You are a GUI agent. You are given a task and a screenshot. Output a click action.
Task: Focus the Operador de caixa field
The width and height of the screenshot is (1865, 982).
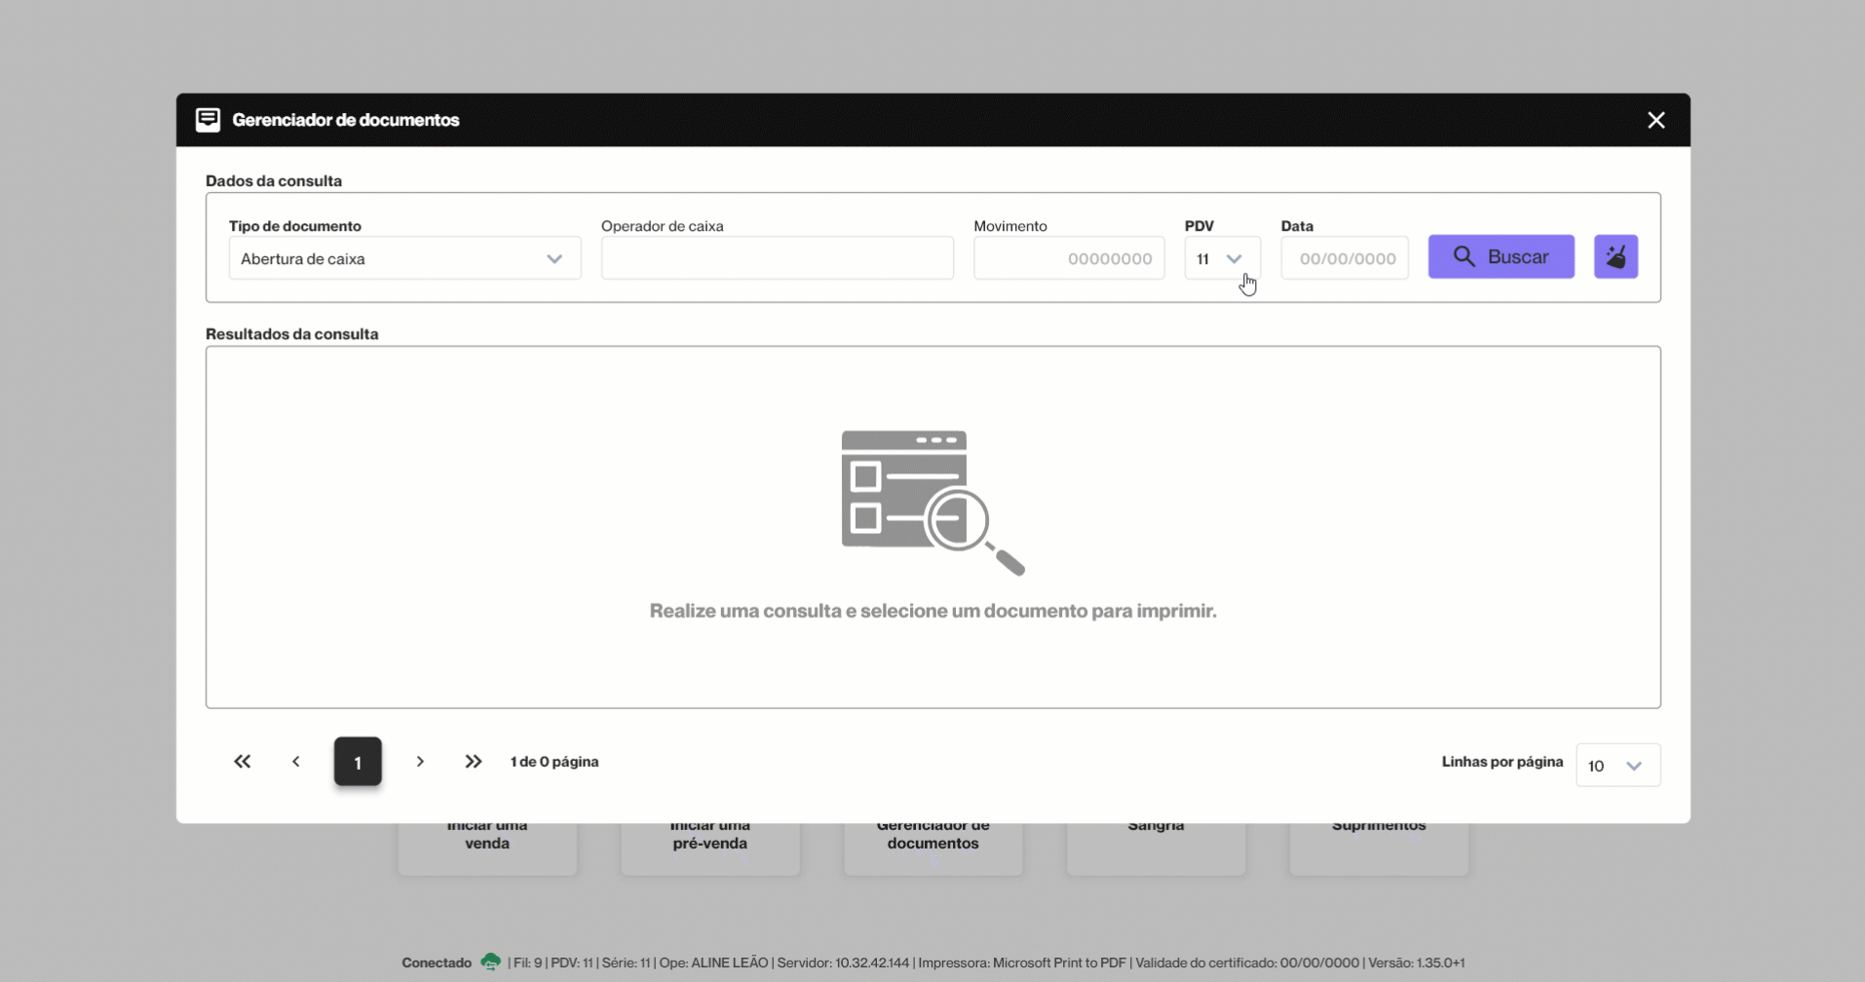pyautogui.click(x=777, y=259)
